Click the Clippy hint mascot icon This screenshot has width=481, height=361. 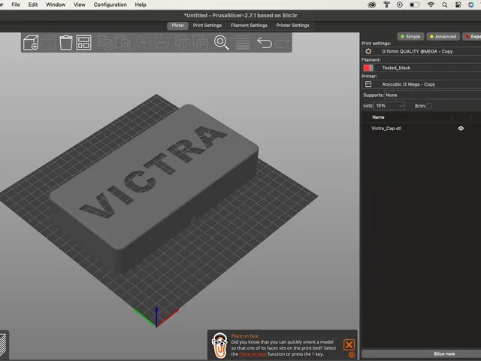pyautogui.click(x=220, y=345)
